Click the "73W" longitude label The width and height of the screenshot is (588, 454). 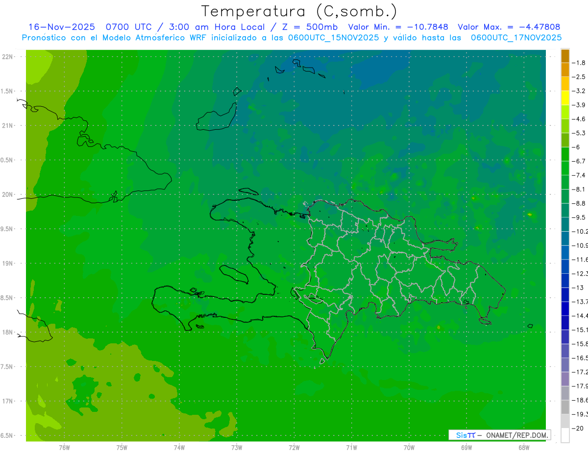pyautogui.click(x=237, y=447)
